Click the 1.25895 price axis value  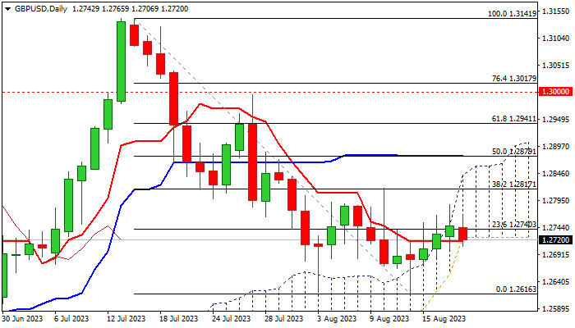pos(555,309)
